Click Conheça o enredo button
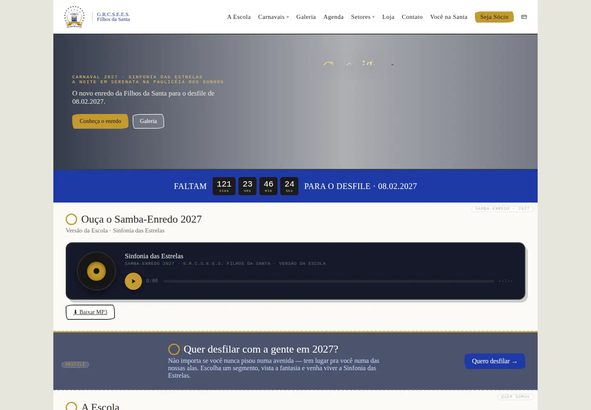The width and height of the screenshot is (591, 410). point(100,121)
